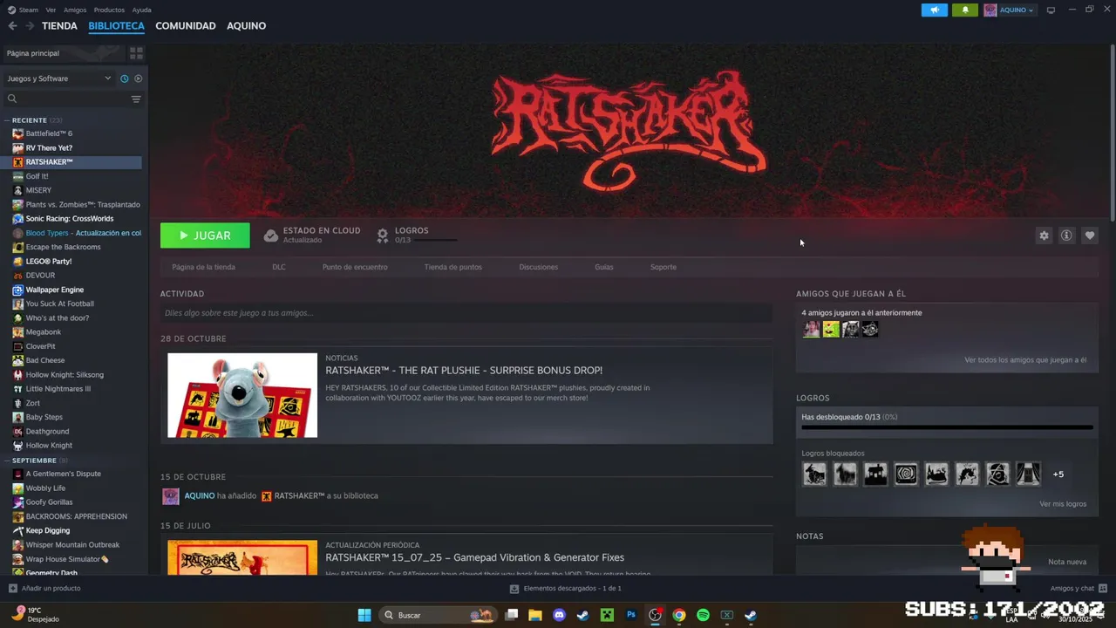The height and width of the screenshot is (628, 1116).
Task: Open Punto de encuentro link
Action: click(x=355, y=267)
